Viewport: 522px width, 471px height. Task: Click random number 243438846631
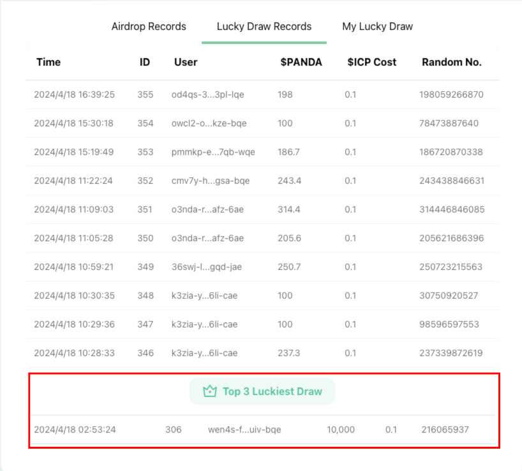(452, 181)
